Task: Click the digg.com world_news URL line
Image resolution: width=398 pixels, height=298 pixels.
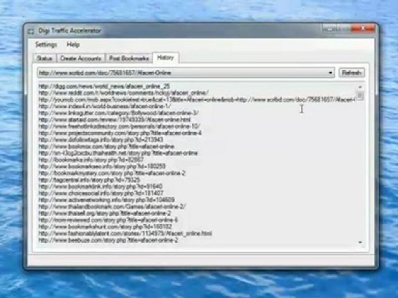Action: pyautogui.click(x=104, y=86)
